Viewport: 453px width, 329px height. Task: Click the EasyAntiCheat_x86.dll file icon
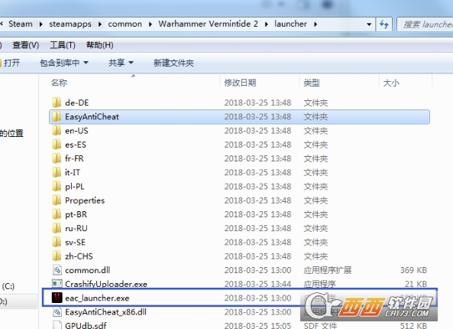57,312
